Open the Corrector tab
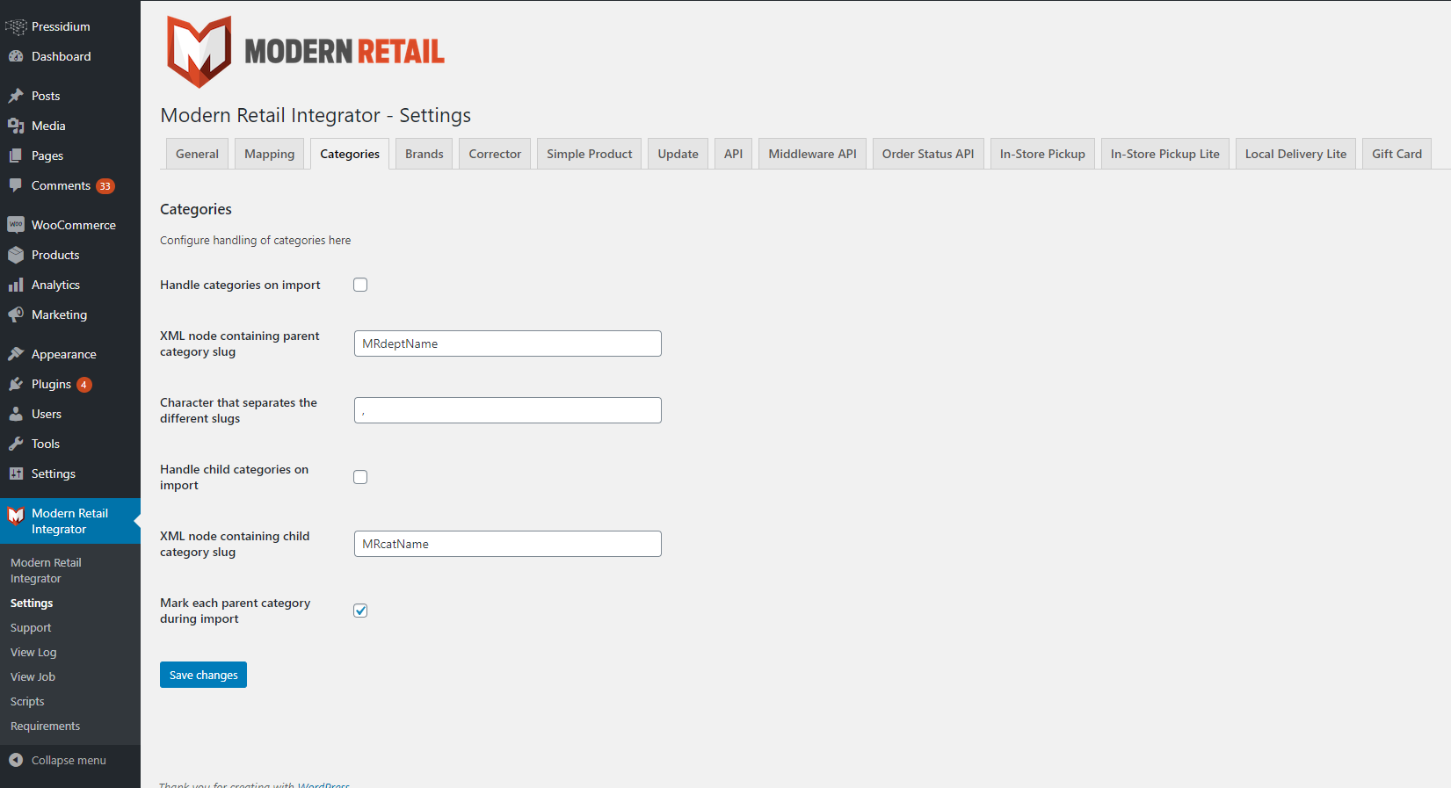This screenshot has height=788, width=1451. (495, 154)
